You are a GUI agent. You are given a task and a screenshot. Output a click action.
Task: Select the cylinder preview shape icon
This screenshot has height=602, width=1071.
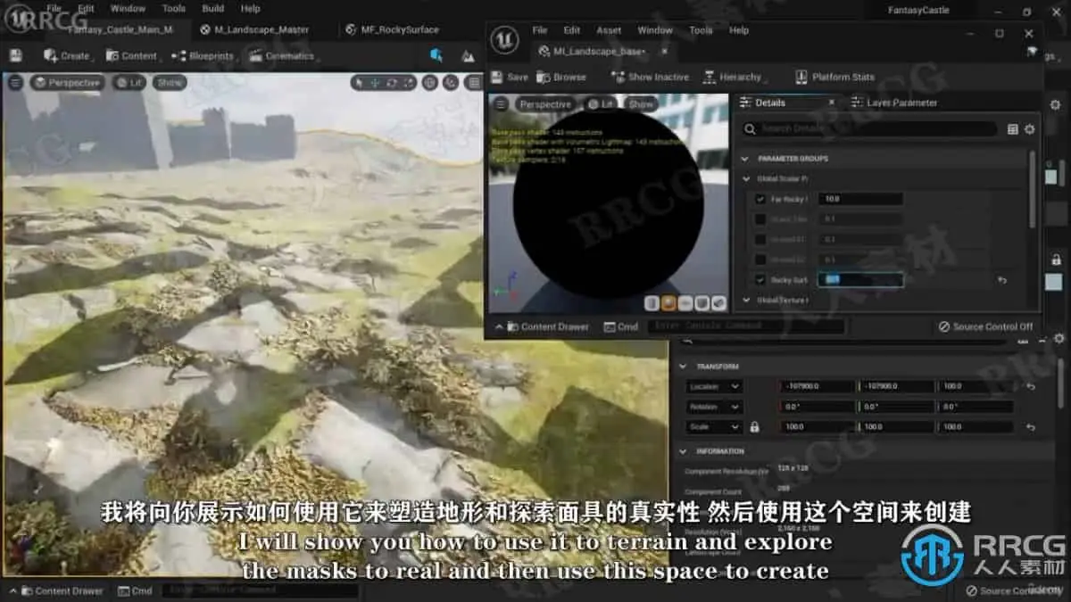tap(653, 303)
